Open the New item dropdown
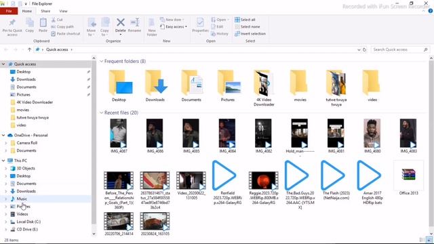Screen dimensions: 434x244 (x=172, y=20)
